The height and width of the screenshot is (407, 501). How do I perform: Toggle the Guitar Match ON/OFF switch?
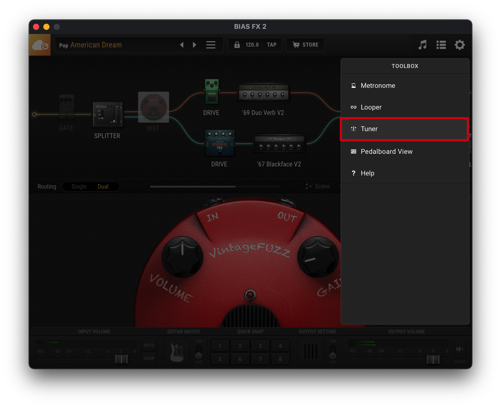click(x=199, y=352)
